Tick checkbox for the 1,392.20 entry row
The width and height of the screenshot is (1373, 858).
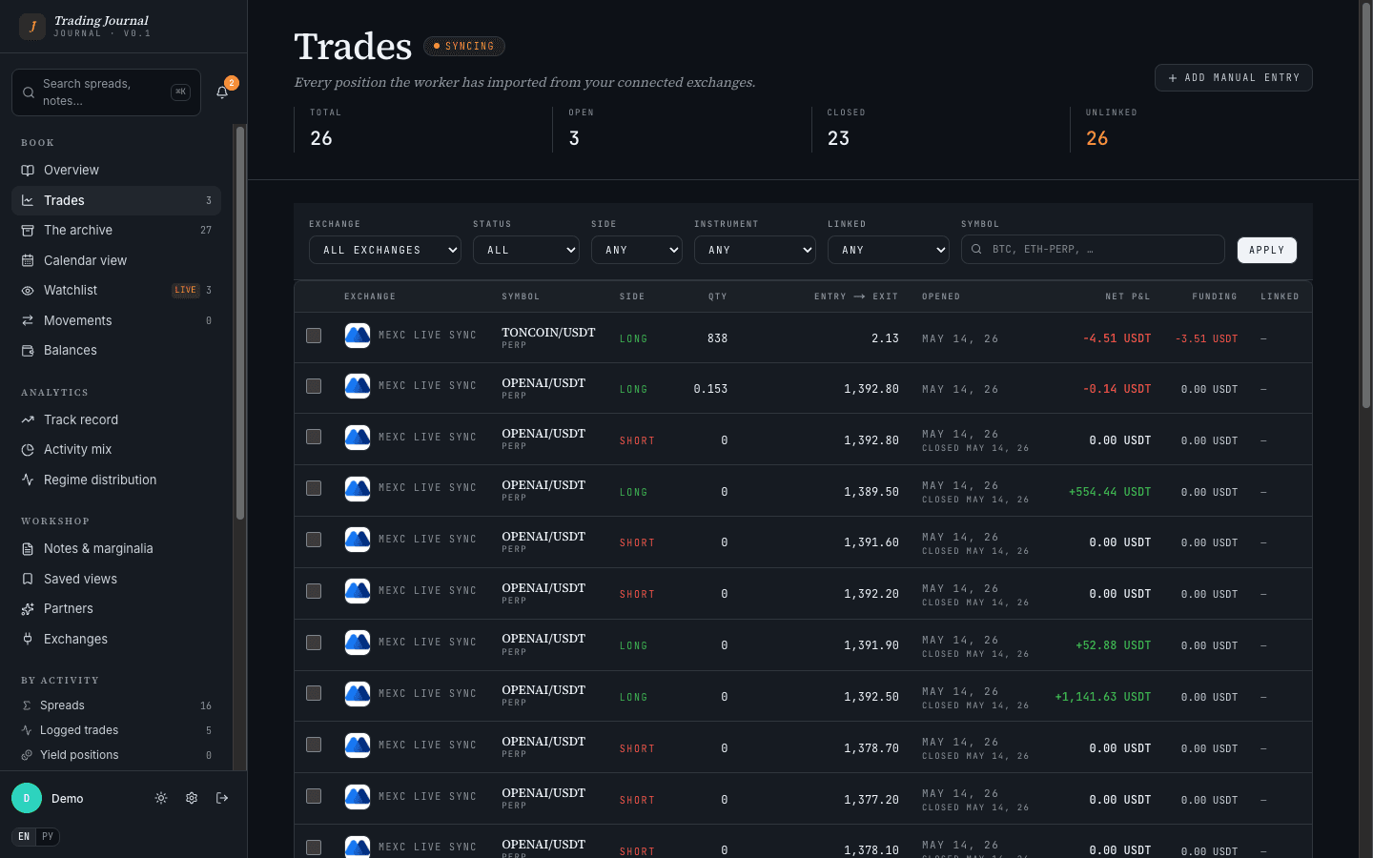pos(314,591)
